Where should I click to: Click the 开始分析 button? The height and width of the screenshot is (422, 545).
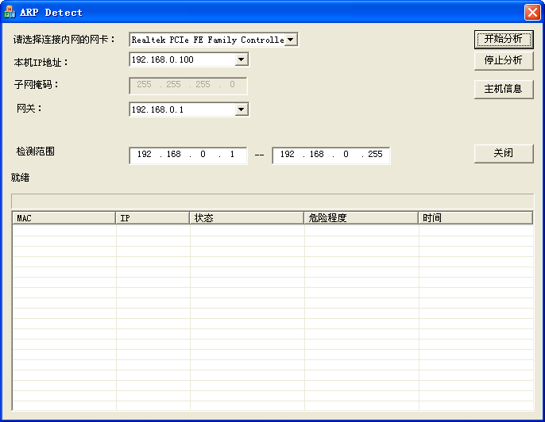tap(503, 38)
